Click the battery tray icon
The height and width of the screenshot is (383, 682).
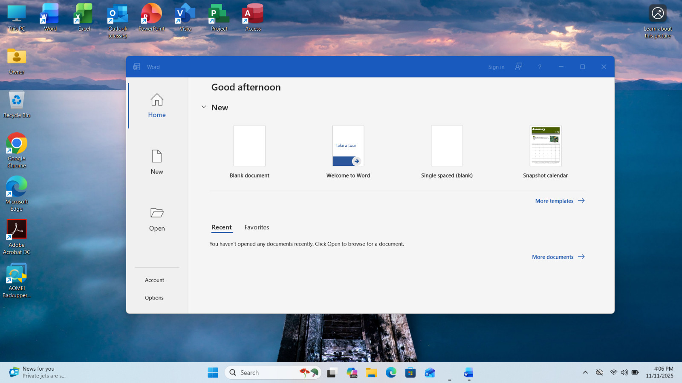pyautogui.click(x=635, y=372)
